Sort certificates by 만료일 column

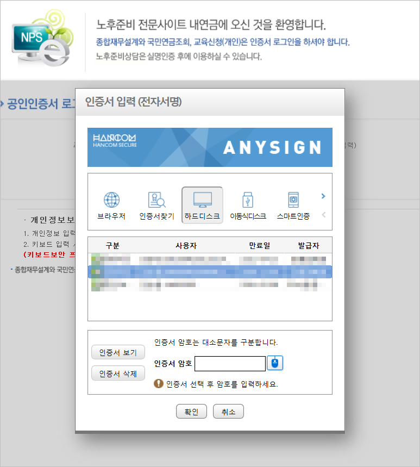tap(259, 245)
